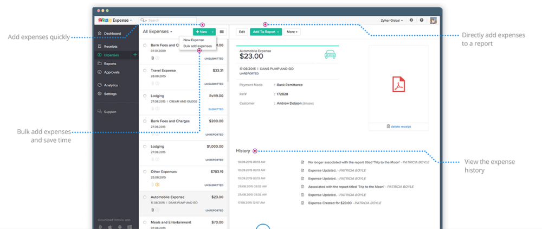The width and height of the screenshot is (542, 229).
Task: Click the list view hamburger icon
Action: click(x=222, y=32)
